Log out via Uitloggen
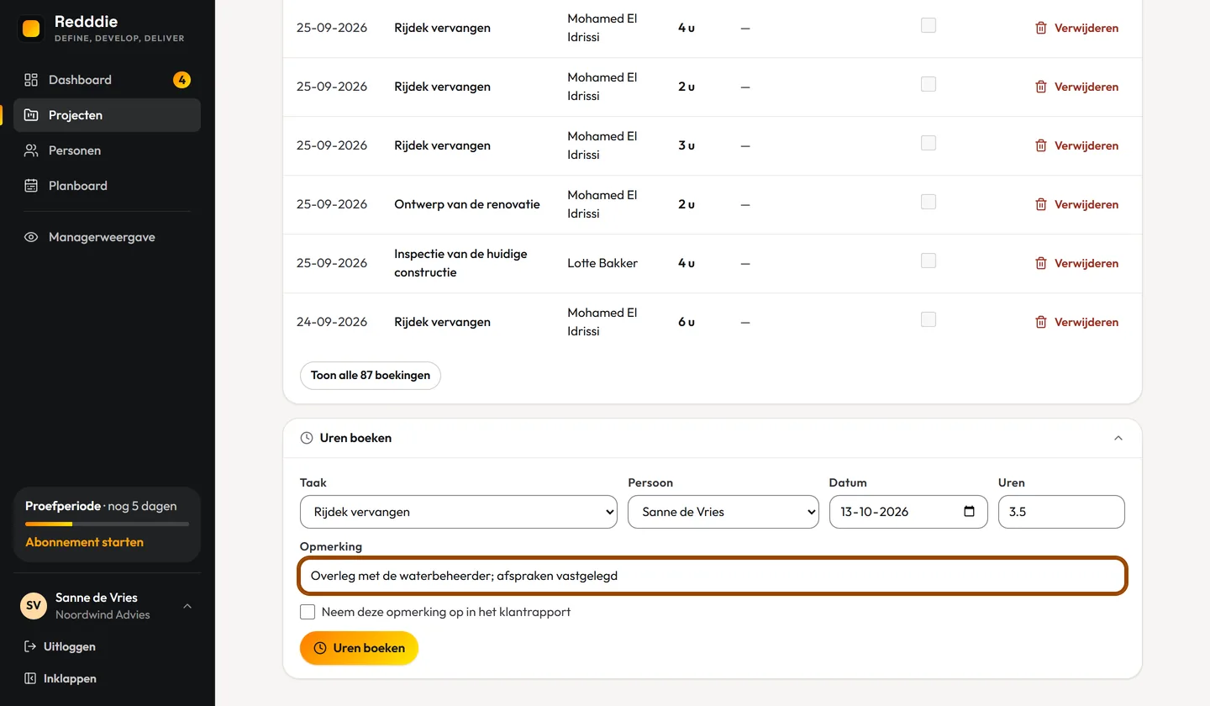1210x706 pixels. [59, 646]
